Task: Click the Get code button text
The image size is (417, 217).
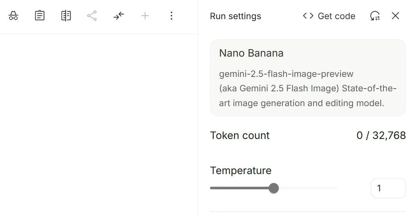Action: coord(337,16)
